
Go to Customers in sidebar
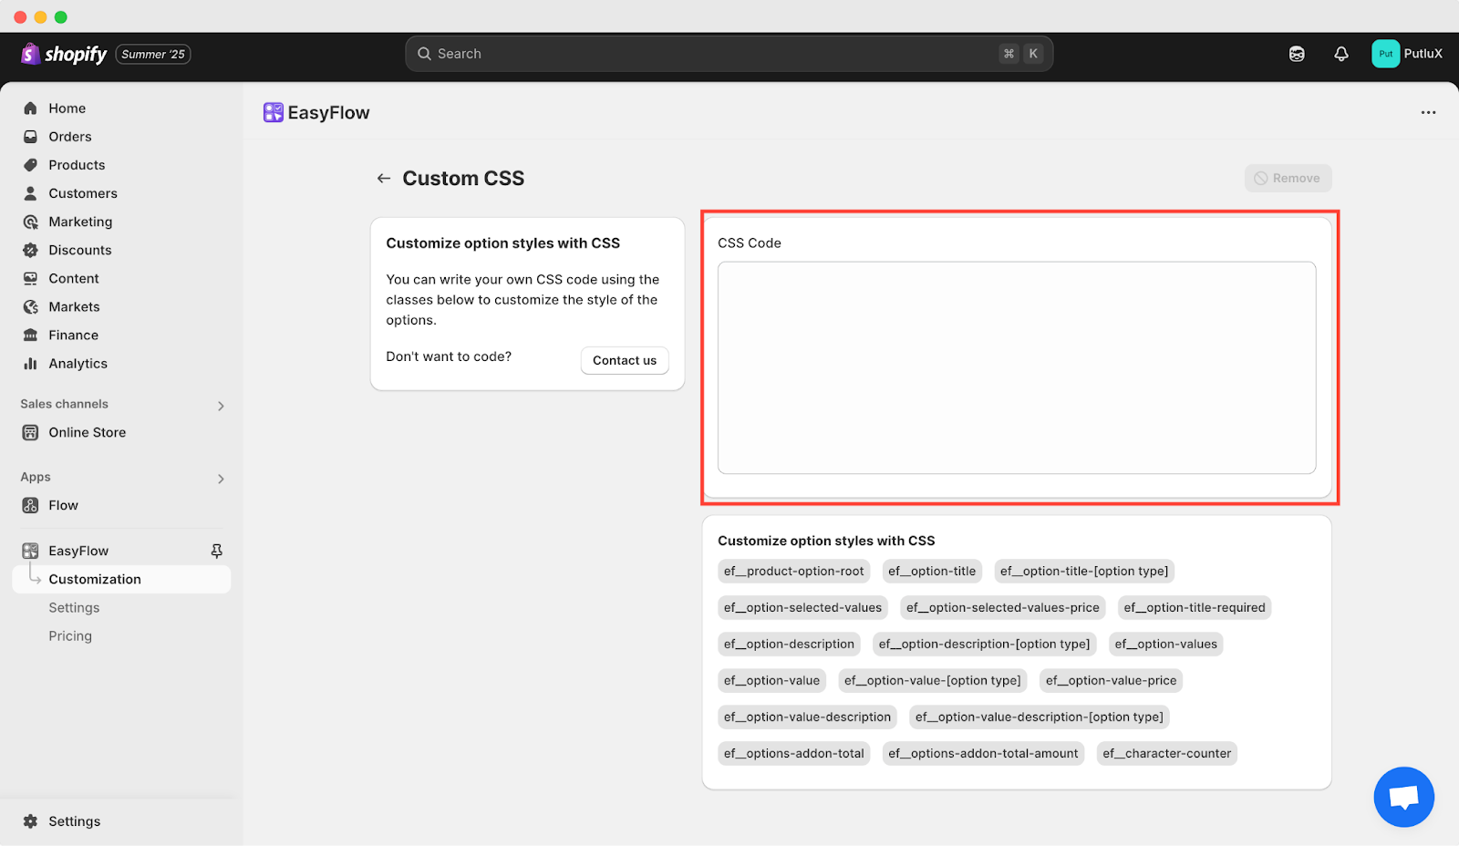coord(83,193)
